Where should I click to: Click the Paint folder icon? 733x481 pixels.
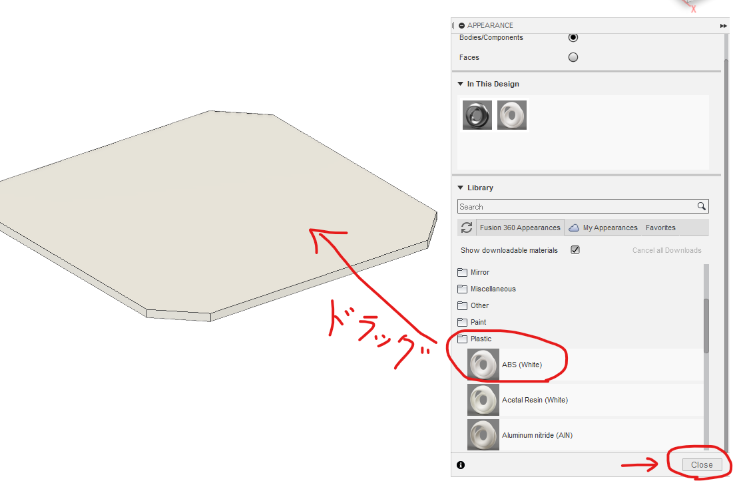click(462, 322)
